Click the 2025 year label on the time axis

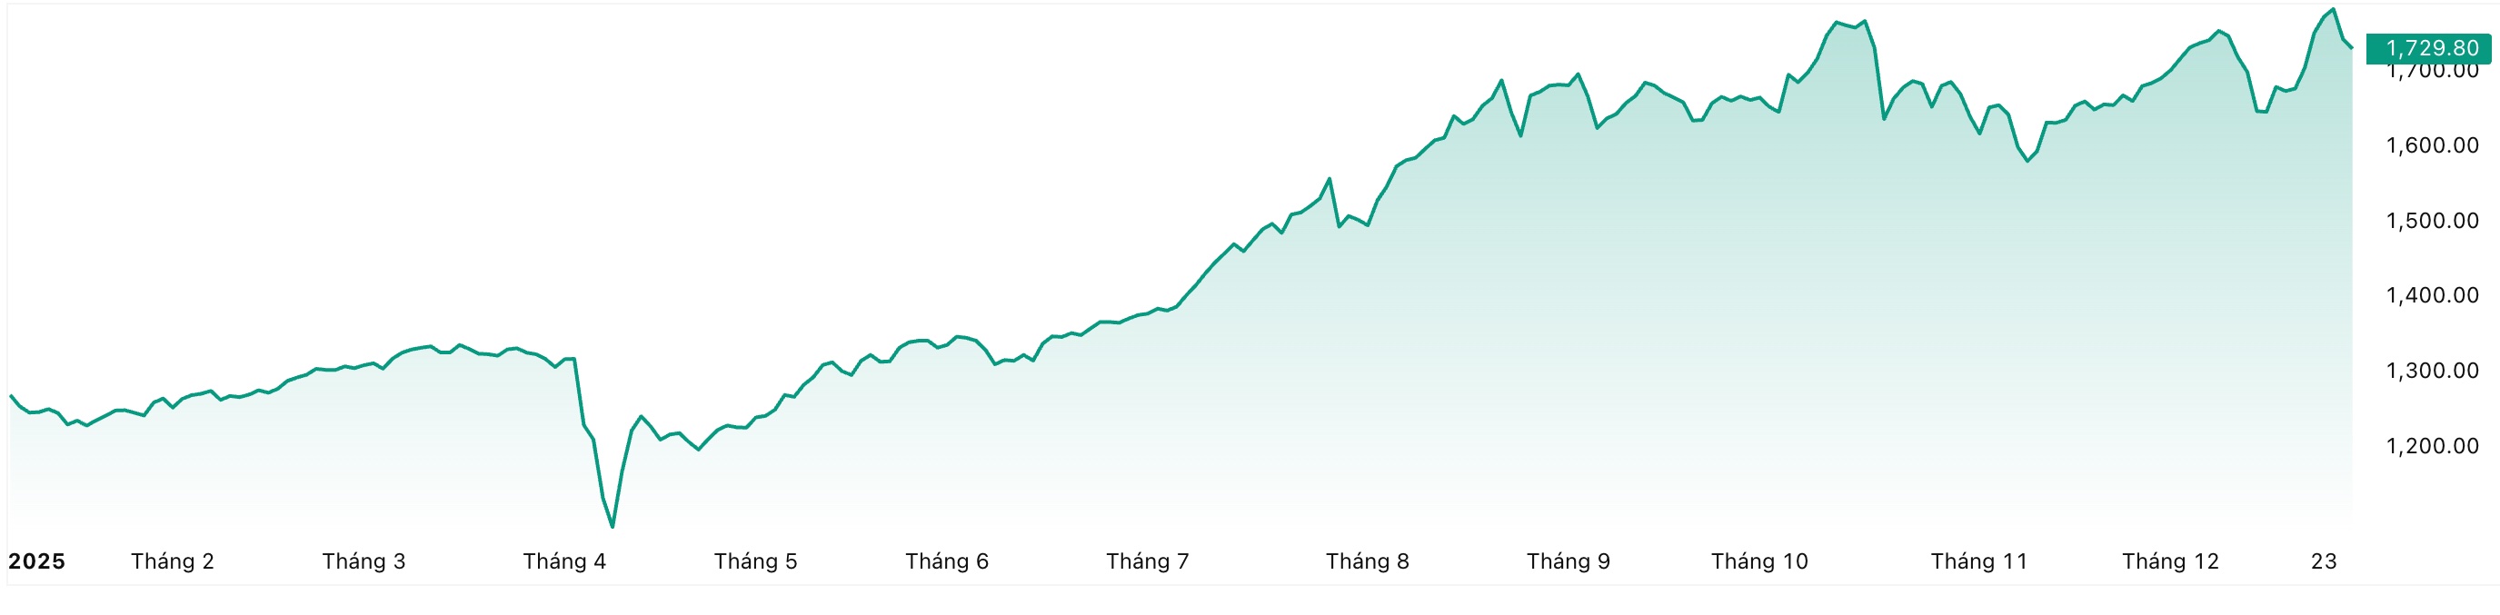pos(37,561)
